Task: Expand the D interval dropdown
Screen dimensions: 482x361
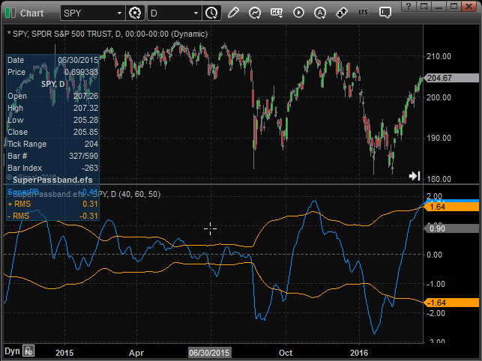Action: click(196, 13)
